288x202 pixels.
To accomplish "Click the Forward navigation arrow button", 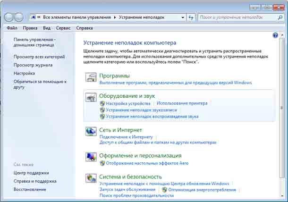I will click(x=19, y=17).
